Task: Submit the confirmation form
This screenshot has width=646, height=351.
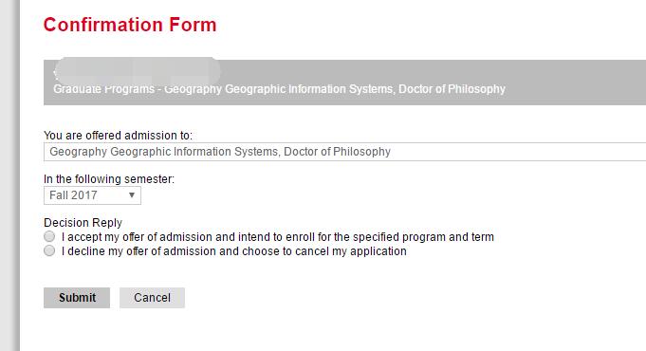Action: coord(77,298)
